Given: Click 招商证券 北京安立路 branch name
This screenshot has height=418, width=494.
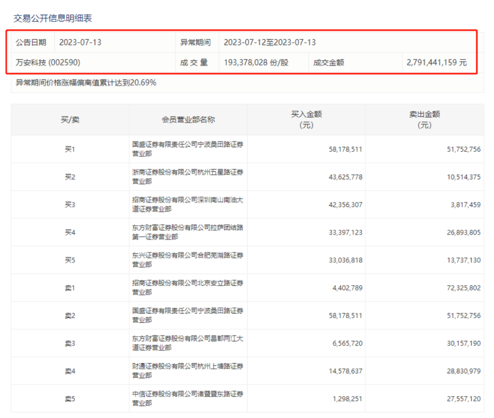Looking at the screenshot, I should pos(188,288).
